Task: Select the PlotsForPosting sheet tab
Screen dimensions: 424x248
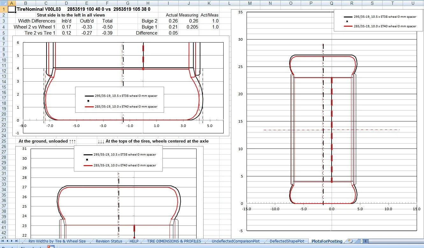Action: pyautogui.click(x=327, y=241)
